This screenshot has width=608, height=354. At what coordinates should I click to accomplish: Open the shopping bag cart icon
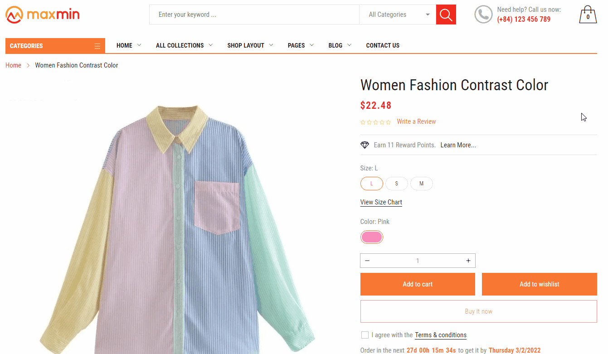point(588,15)
